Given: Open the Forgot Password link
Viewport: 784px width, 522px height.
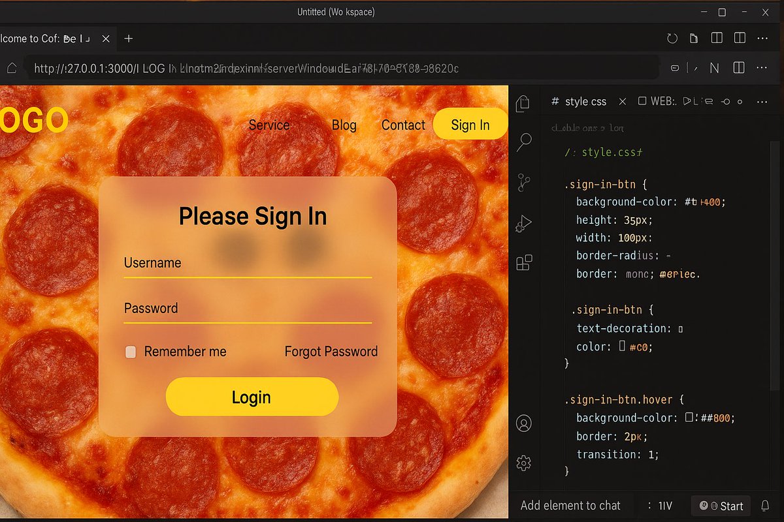Looking at the screenshot, I should pos(331,352).
